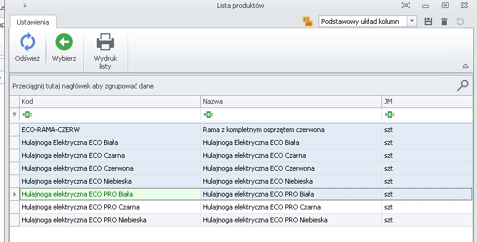Select Kod cell Hulajnoga elektryczna ECO PRO Biała

110,194
